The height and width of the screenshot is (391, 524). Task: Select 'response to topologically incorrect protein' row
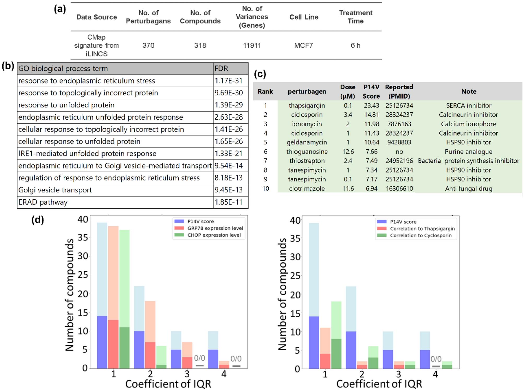pyautogui.click(x=133, y=93)
